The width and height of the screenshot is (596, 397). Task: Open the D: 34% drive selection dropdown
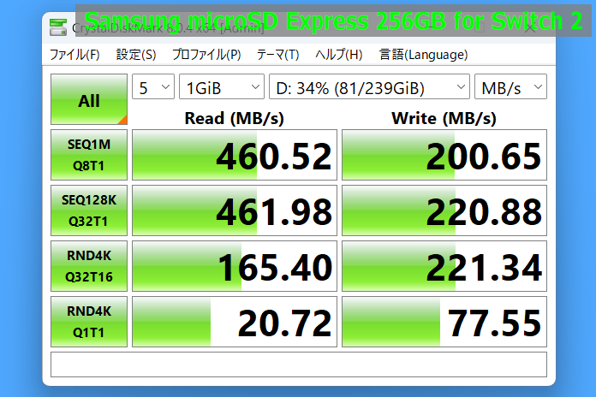(x=369, y=87)
